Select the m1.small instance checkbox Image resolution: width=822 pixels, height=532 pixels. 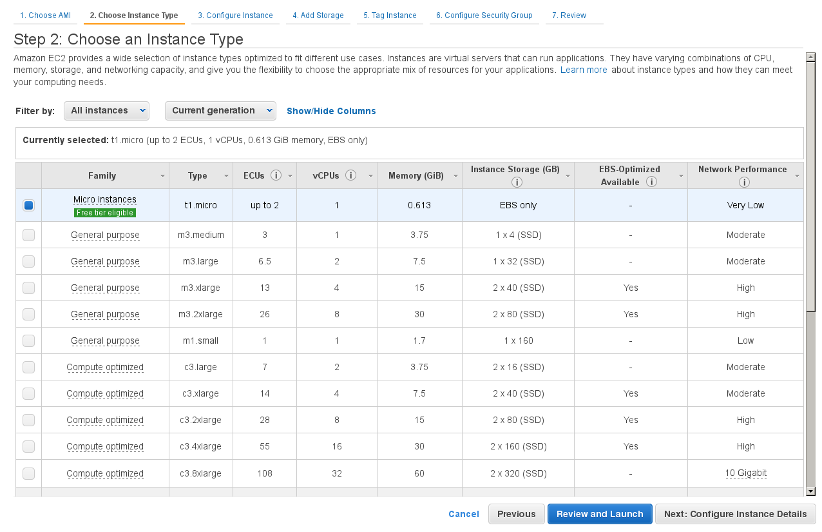pos(28,340)
